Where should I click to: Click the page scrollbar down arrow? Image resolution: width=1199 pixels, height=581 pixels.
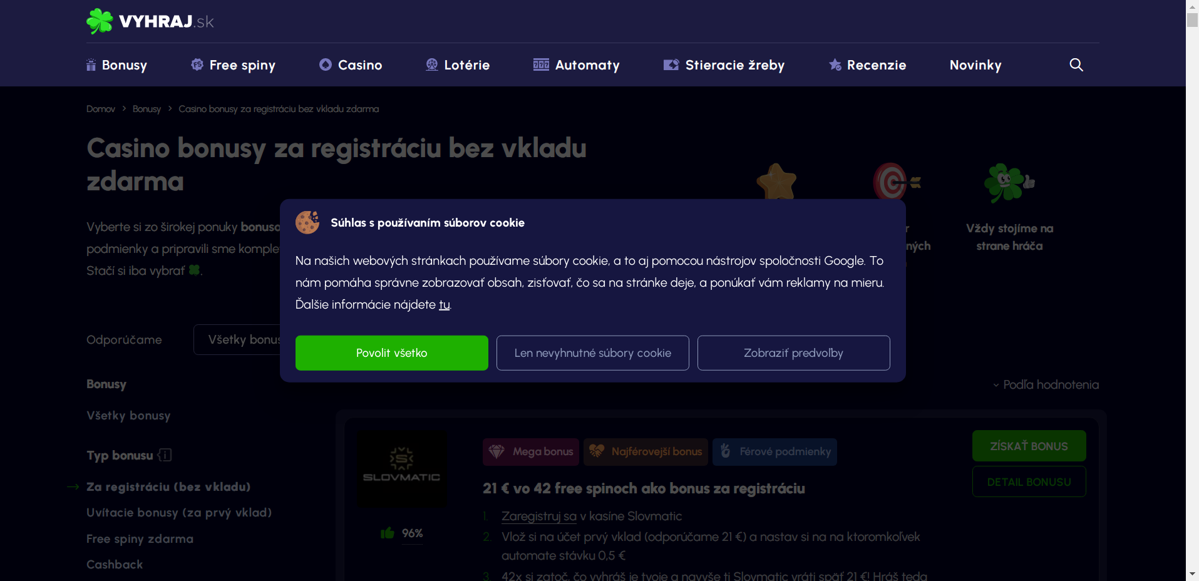1192,574
